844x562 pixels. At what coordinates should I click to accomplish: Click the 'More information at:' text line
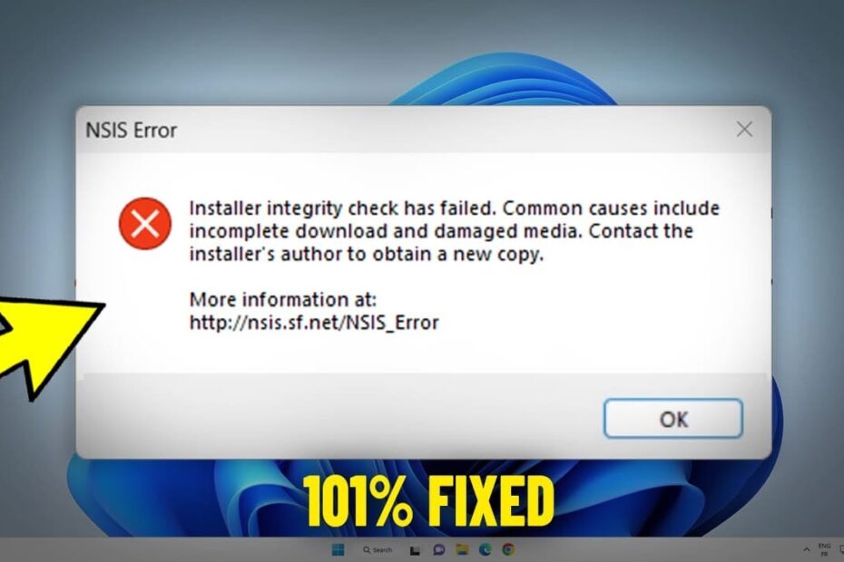[x=283, y=299]
